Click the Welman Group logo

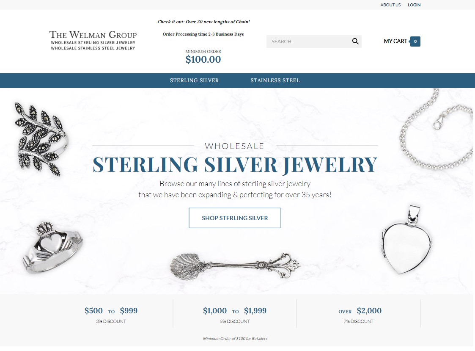[x=93, y=40]
